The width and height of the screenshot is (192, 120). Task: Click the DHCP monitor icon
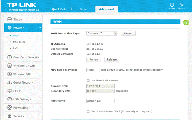[x=9, y=91]
